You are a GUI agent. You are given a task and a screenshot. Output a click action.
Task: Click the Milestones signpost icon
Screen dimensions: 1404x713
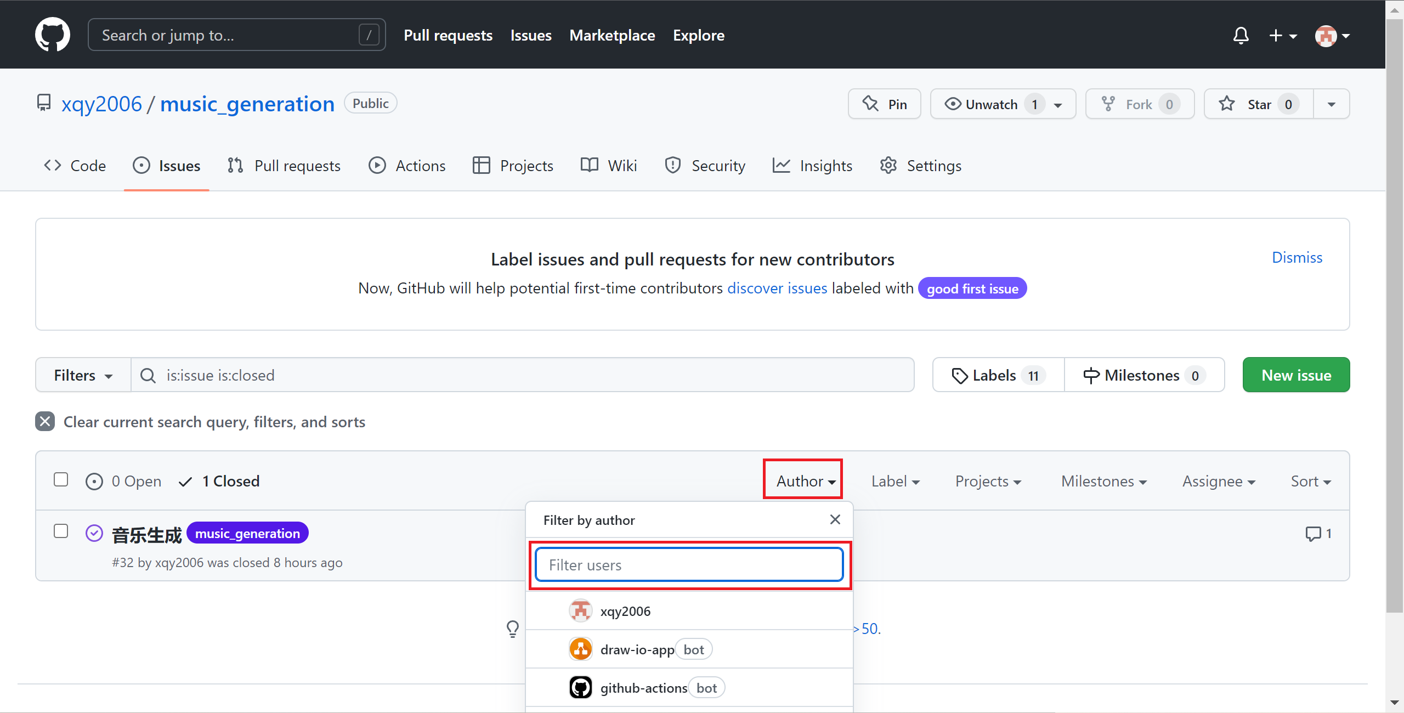[1091, 376]
